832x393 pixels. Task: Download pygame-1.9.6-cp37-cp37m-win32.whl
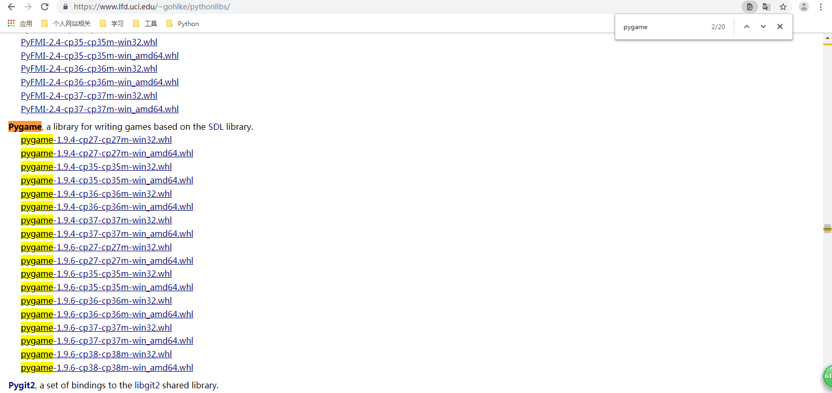coord(96,328)
